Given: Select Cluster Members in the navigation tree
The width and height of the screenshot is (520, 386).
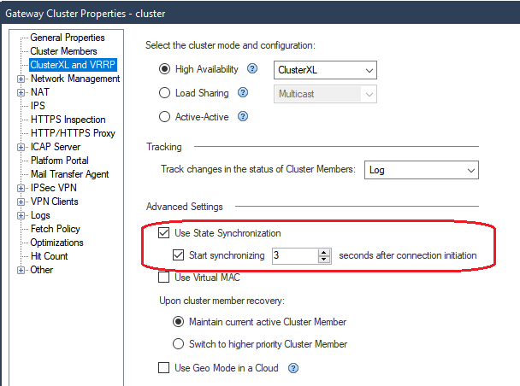Looking at the screenshot, I should click(x=64, y=51).
